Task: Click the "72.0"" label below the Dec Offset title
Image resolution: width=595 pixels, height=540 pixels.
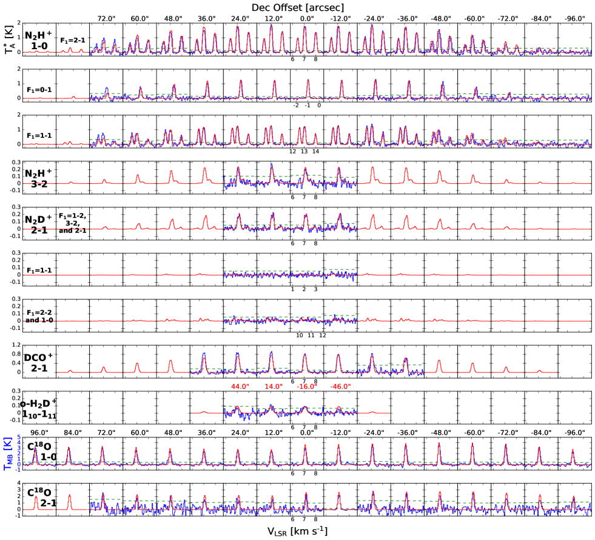Action: click(x=106, y=19)
